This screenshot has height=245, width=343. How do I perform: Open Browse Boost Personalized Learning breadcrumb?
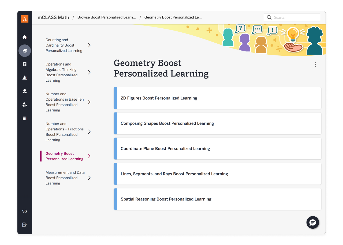tap(106, 17)
